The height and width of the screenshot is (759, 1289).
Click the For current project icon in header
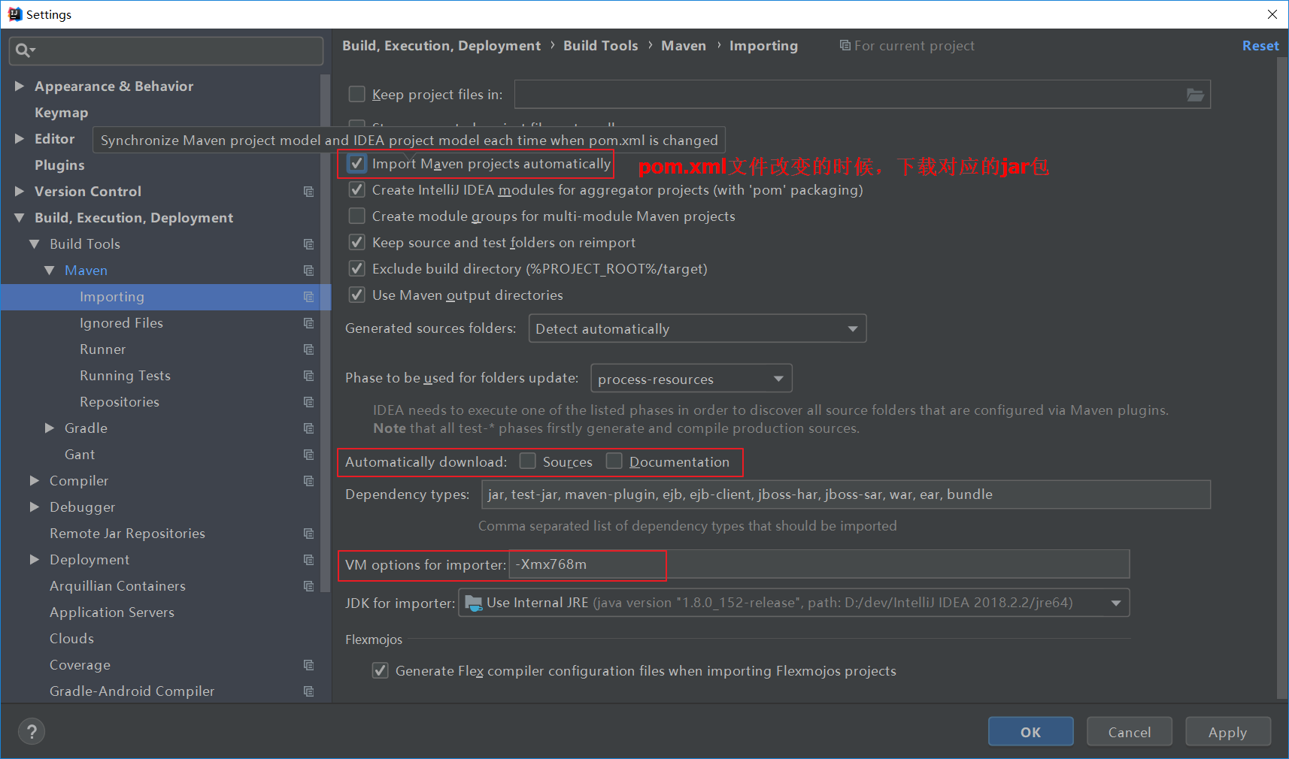[x=845, y=46]
